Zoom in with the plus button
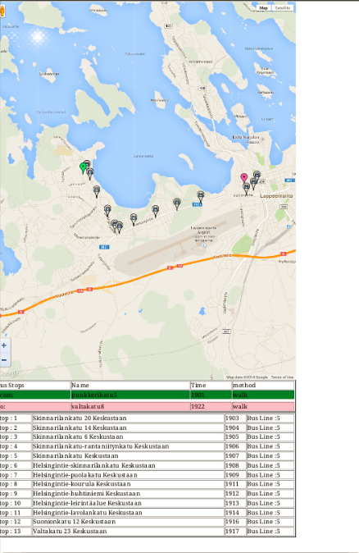Viewport: 359px width, 553px height. coord(4,345)
